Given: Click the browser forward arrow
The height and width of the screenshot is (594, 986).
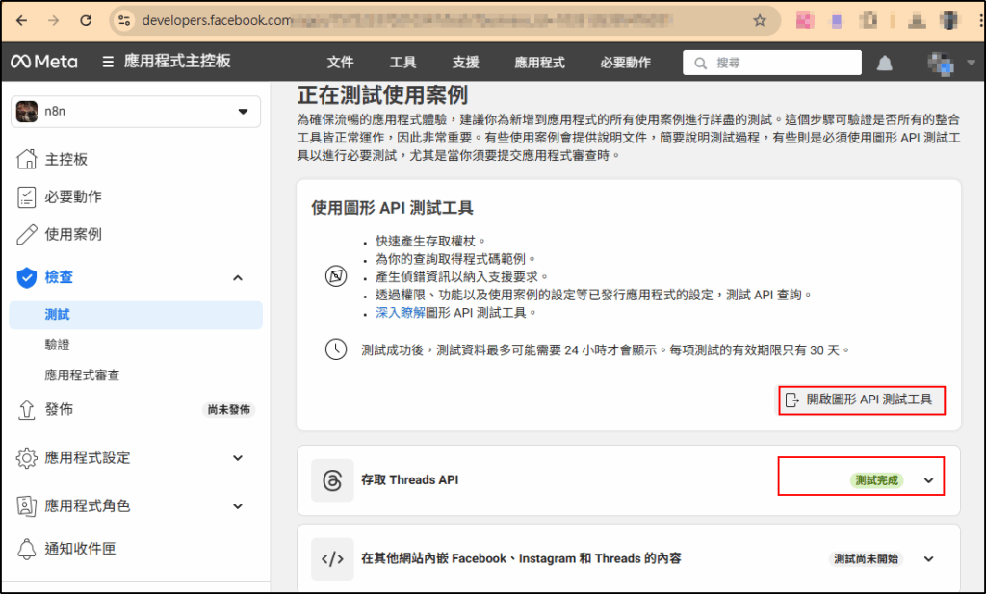Looking at the screenshot, I should [54, 21].
